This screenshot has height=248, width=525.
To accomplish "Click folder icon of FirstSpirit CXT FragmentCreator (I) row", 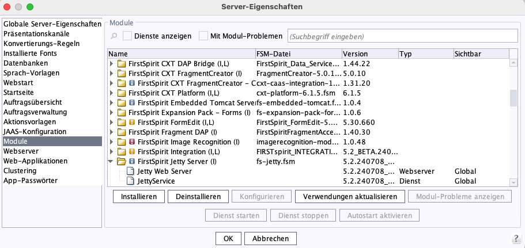I will click(x=122, y=74).
